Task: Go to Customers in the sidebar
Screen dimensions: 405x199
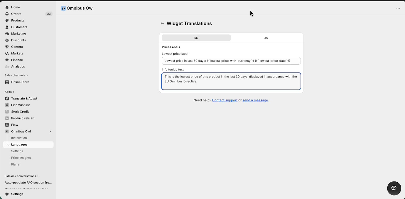Action: pos(19,27)
